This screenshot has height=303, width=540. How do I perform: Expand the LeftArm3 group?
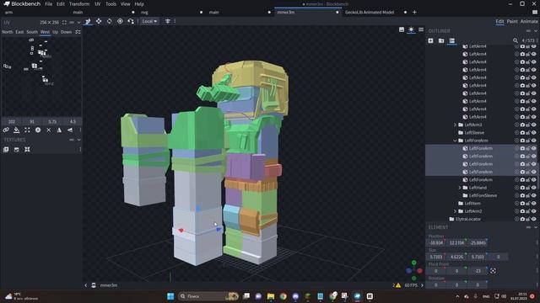click(455, 125)
